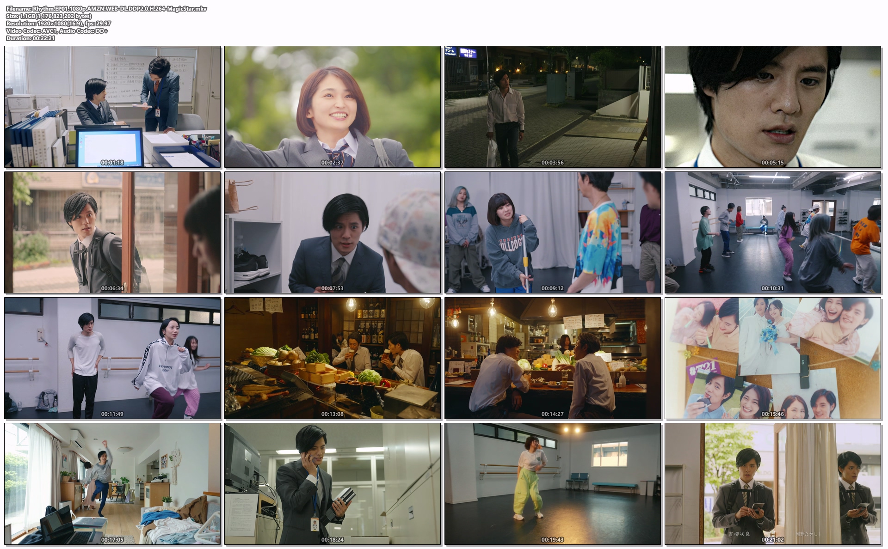Open the last thumbnail at 00:21:02
The width and height of the screenshot is (888, 549).
pyautogui.click(x=773, y=484)
